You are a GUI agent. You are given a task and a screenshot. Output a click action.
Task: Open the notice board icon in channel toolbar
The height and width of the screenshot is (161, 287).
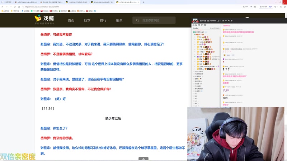coord(202,25)
